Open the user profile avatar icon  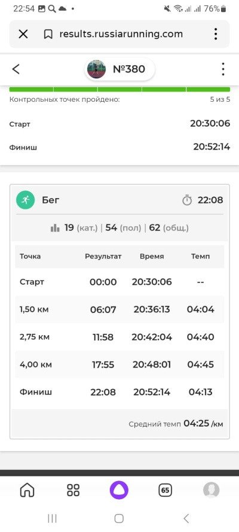coord(212,490)
